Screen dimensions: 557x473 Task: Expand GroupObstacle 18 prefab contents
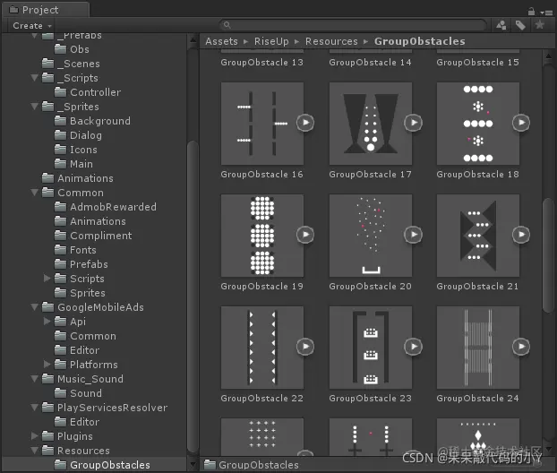click(521, 123)
